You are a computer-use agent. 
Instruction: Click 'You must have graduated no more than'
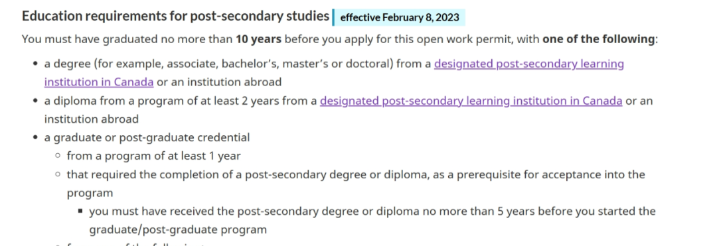tap(127, 39)
